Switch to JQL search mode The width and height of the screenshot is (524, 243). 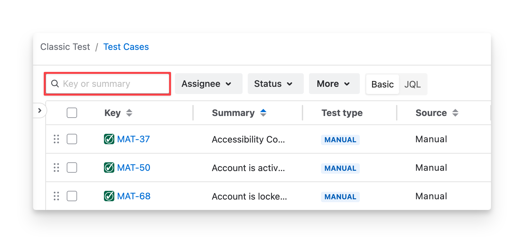click(x=413, y=84)
